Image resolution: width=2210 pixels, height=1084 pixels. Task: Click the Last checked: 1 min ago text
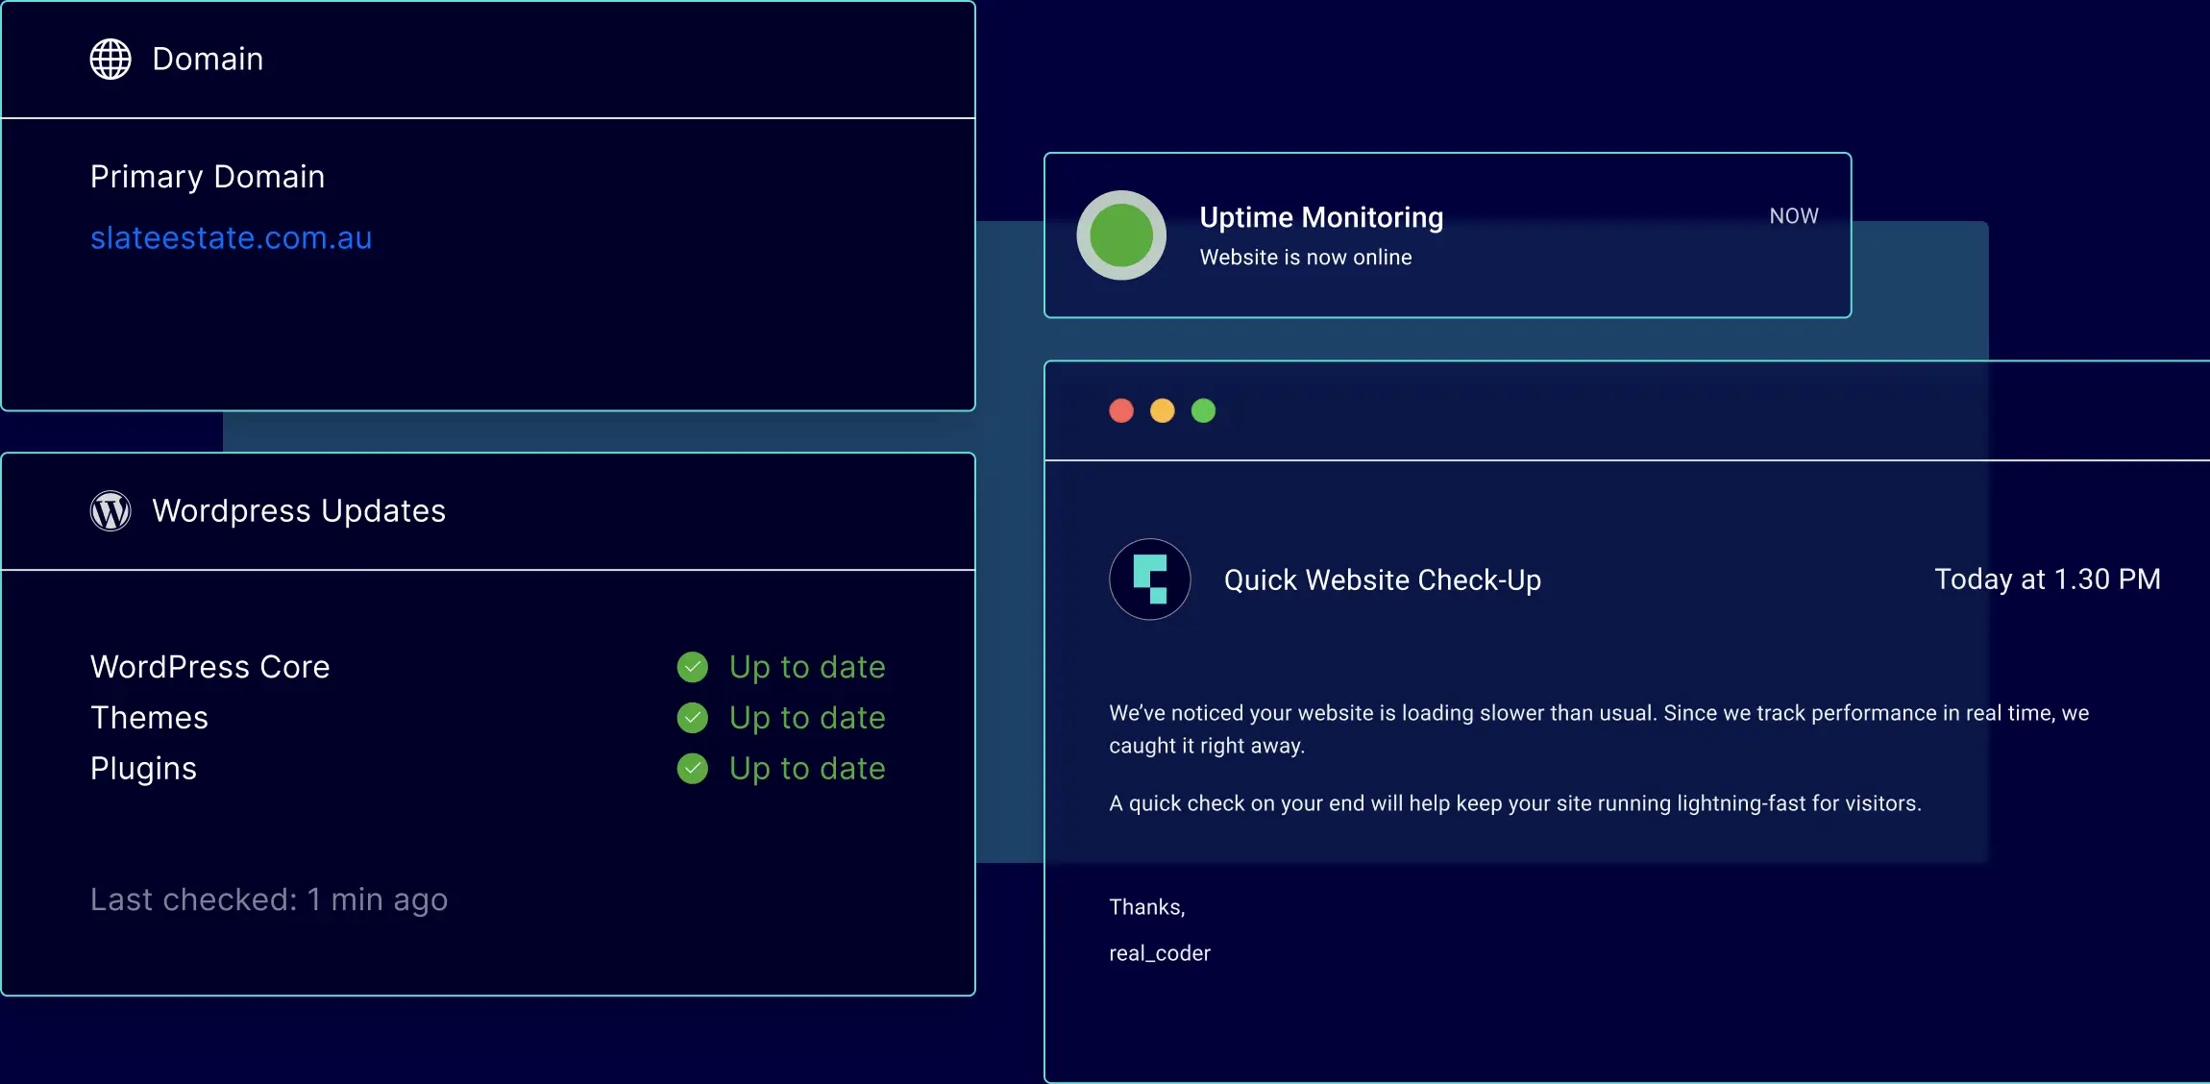point(269,900)
